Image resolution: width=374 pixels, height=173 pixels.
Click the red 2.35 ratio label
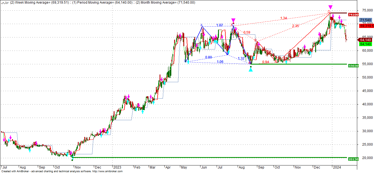[x=295, y=26]
